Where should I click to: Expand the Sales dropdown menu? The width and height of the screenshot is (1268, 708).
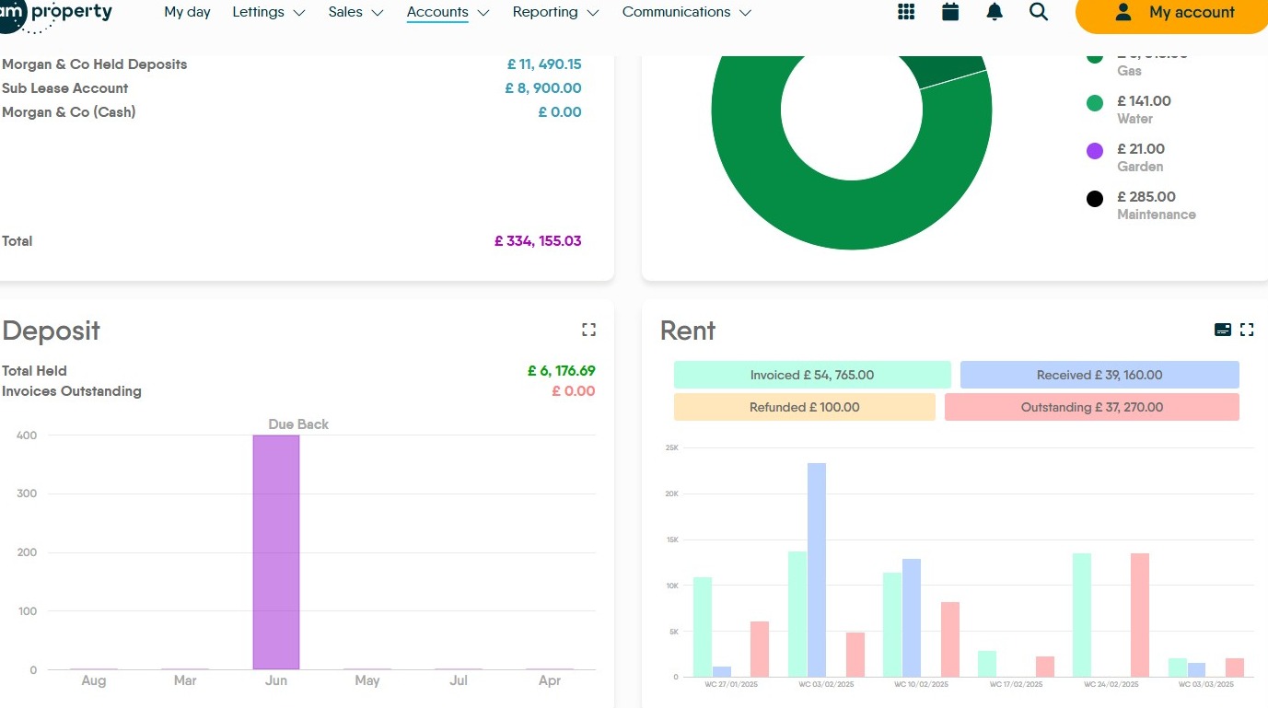355,12
